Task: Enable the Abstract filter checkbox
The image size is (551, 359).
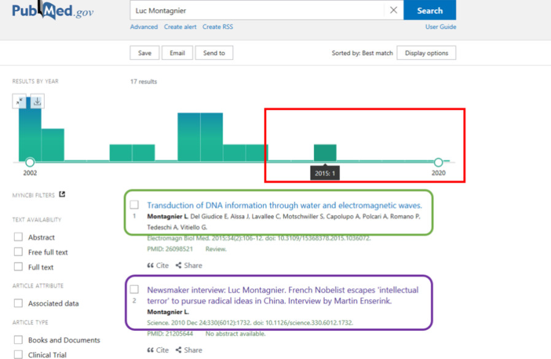Action: (18, 237)
